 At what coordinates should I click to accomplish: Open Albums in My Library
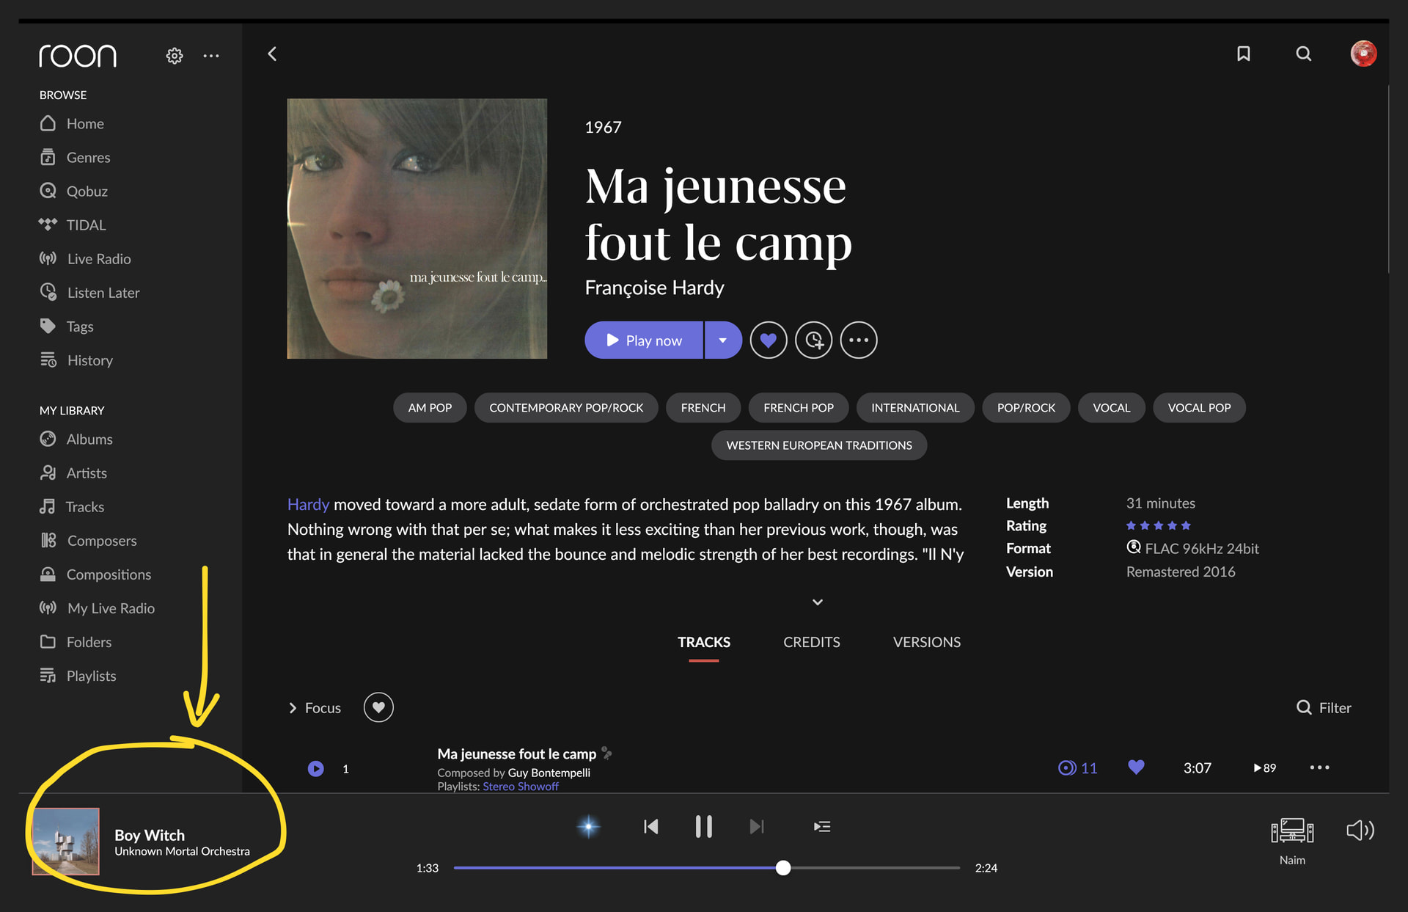[x=76, y=439]
